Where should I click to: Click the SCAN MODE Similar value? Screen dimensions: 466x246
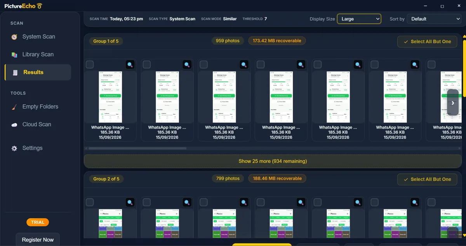230,19
